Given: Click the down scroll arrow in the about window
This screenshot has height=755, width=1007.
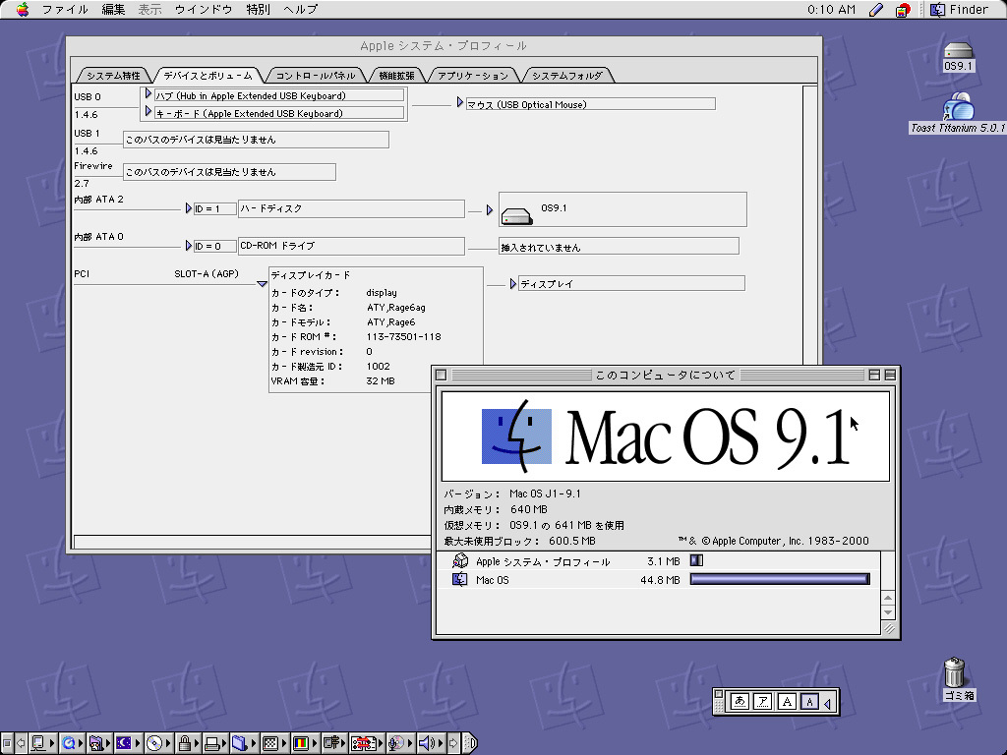Looking at the screenshot, I should (888, 611).
